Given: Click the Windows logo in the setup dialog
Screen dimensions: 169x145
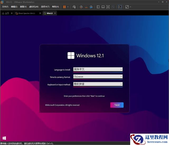Looking at the screenshot, I should 71,56.
